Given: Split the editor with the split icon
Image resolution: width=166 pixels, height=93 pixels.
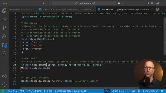Looking at the screenshot, I should (x=157, y=9).
